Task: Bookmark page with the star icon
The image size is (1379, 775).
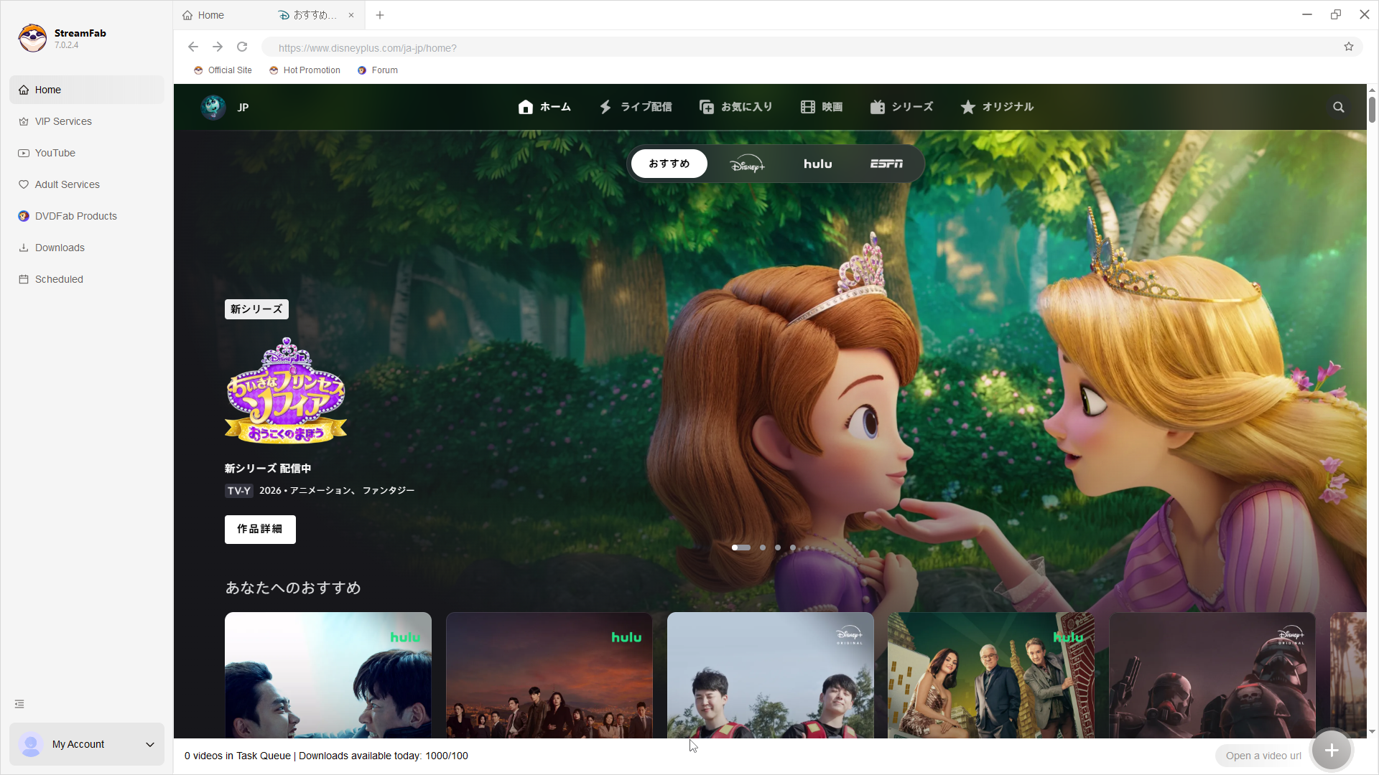Action: tap(1349, 47)
